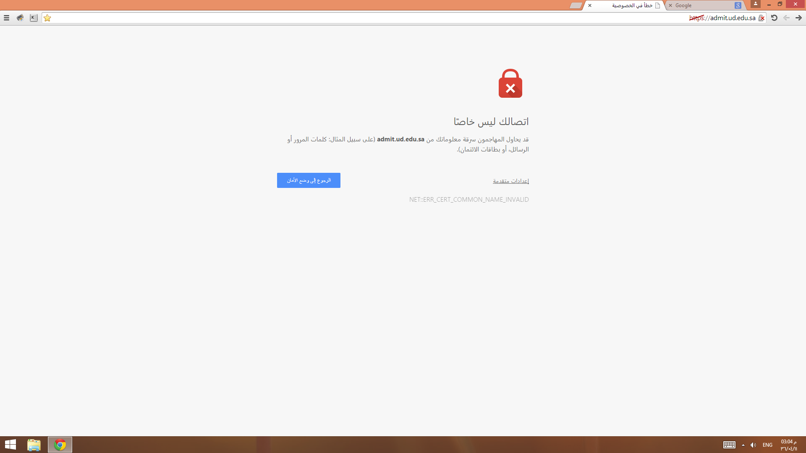
Task: Expand the advanced settings link
Action: click(x=511, y=181)
